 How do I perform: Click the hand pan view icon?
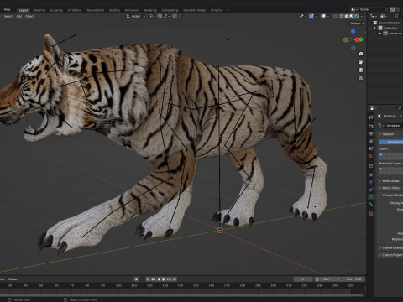click(361, 62)
